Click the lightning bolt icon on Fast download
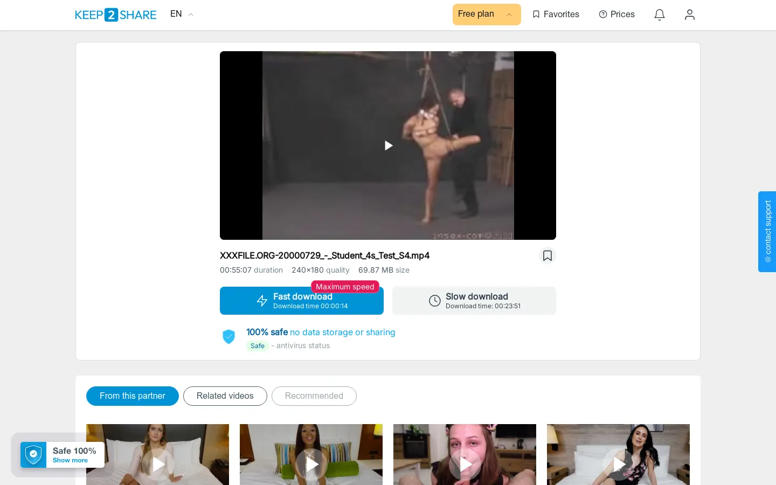776x485 pixels. (262, 301)
